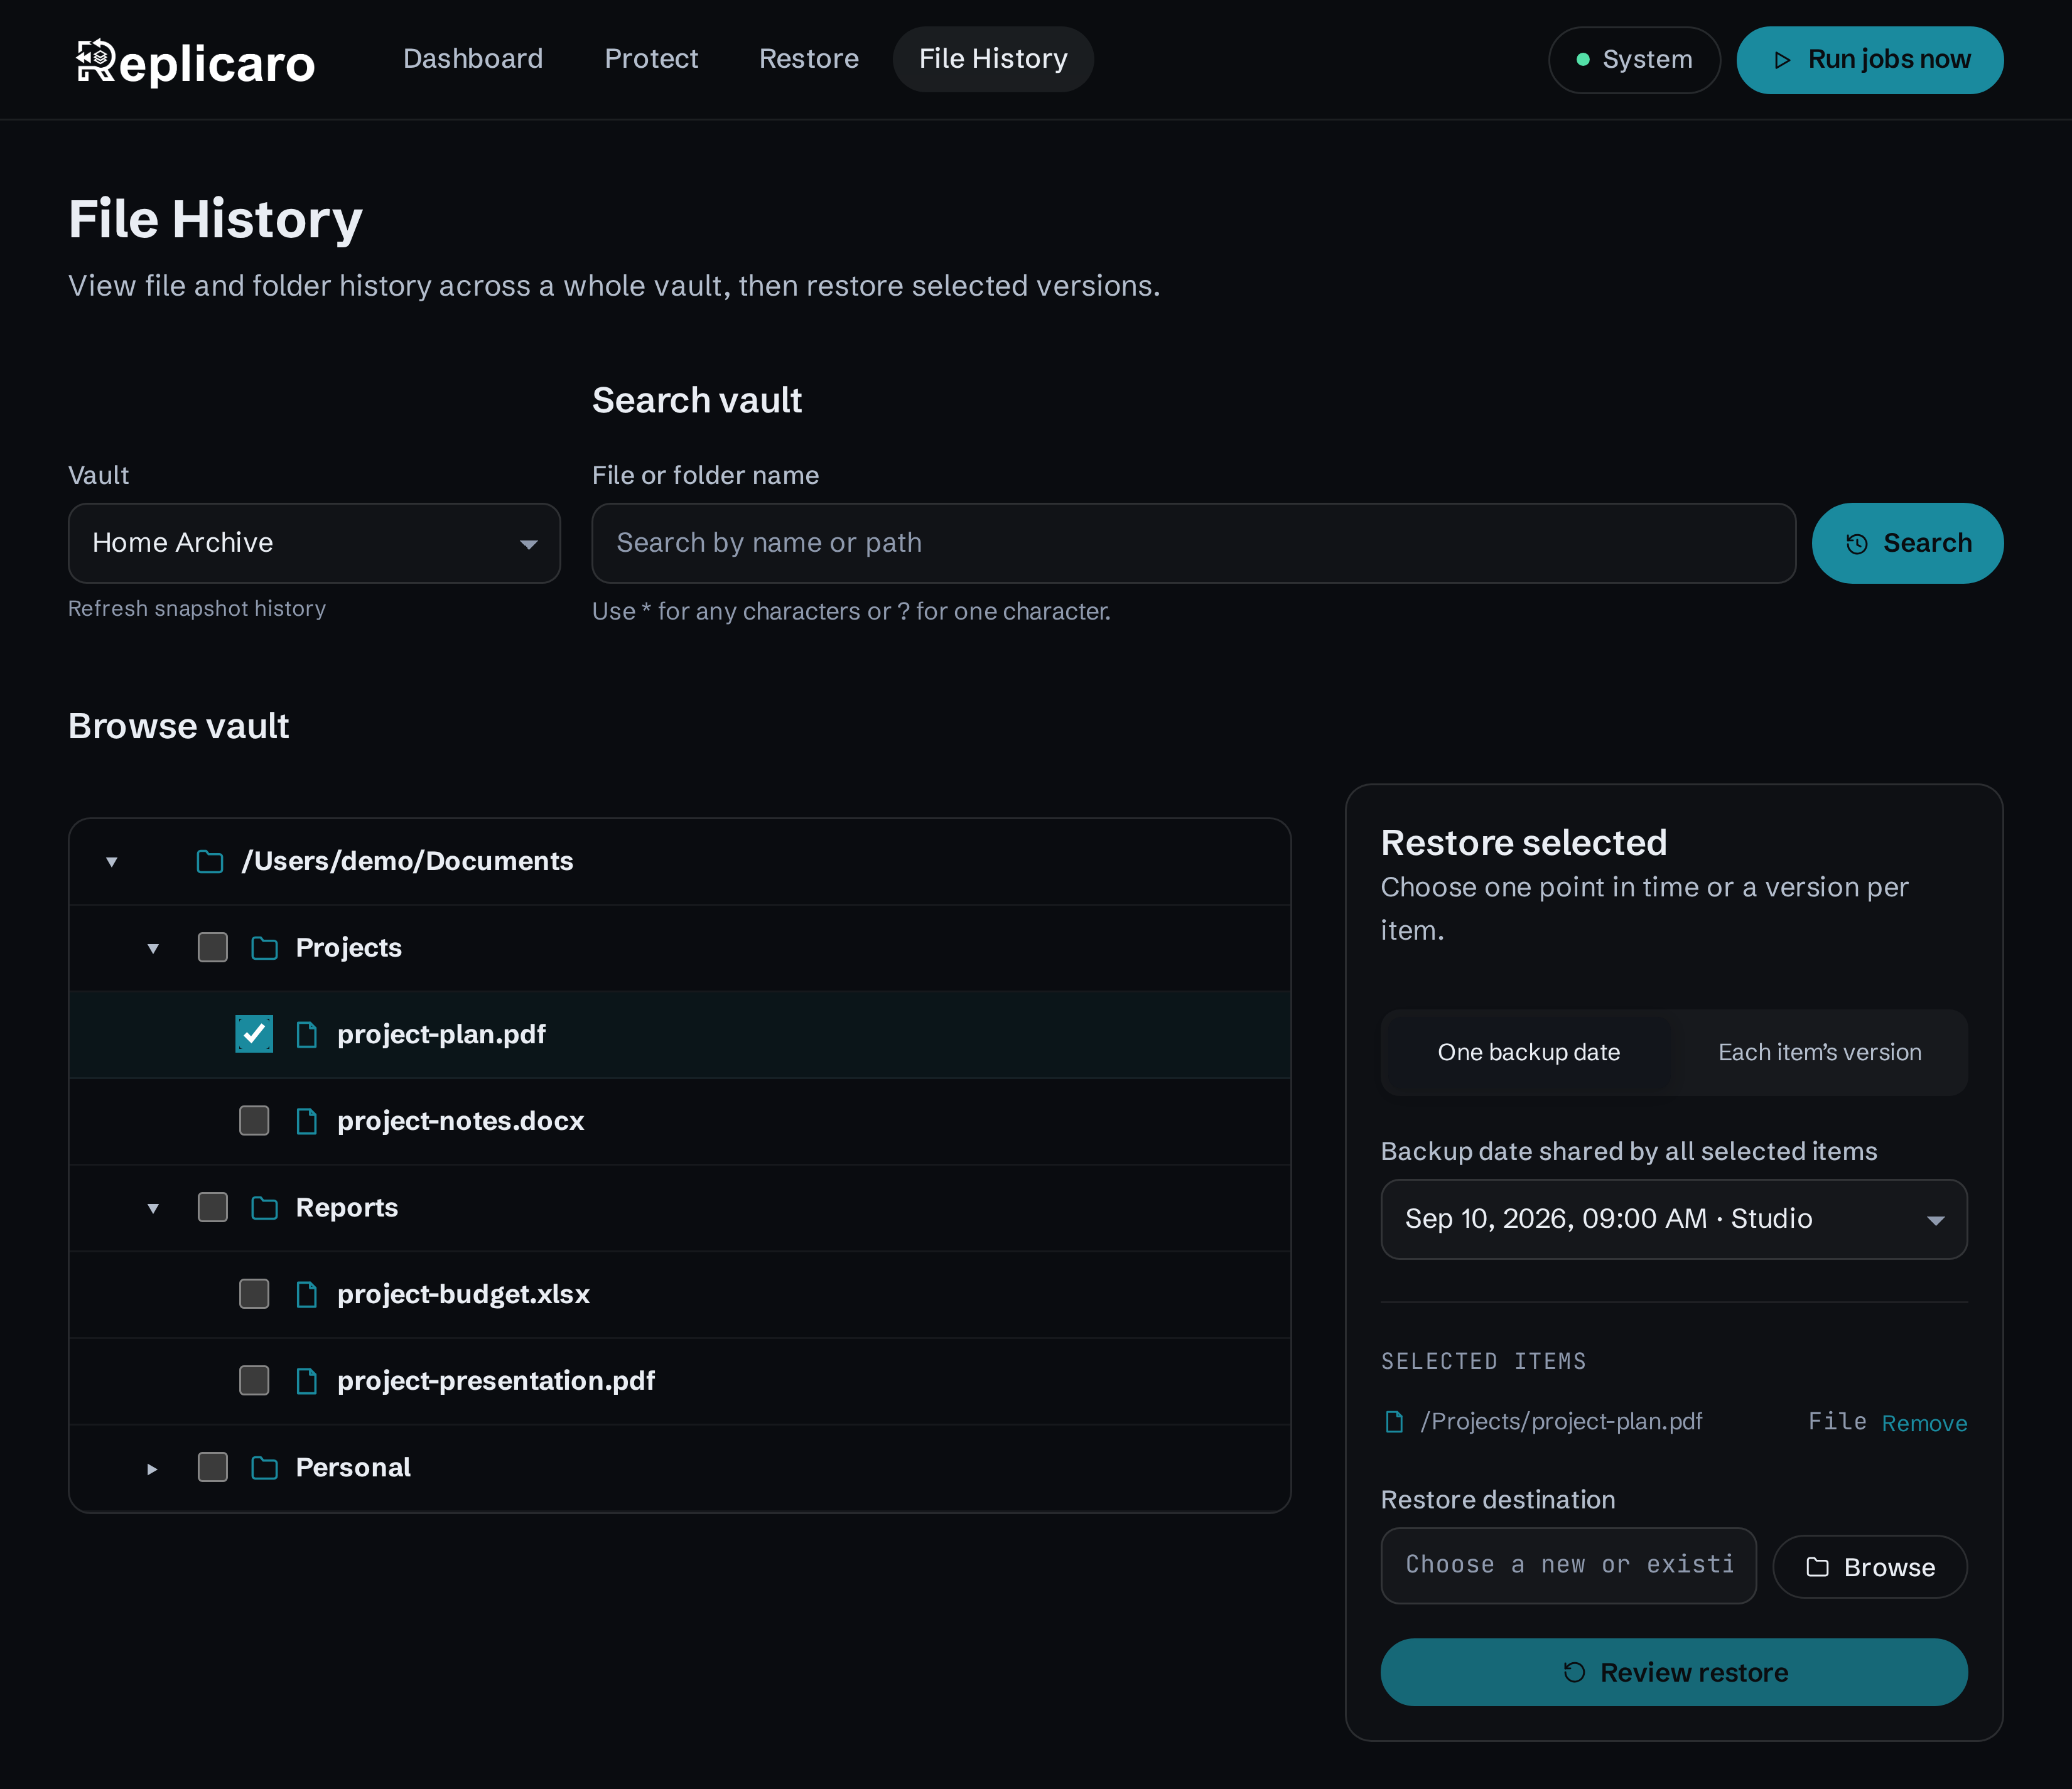This screenshot has width=2072, height=1789.
Task: Click the history clock icon in Search button
Action: pos(1857,544)
